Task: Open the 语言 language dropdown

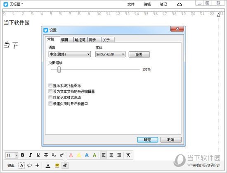Action: click(70, 54)
